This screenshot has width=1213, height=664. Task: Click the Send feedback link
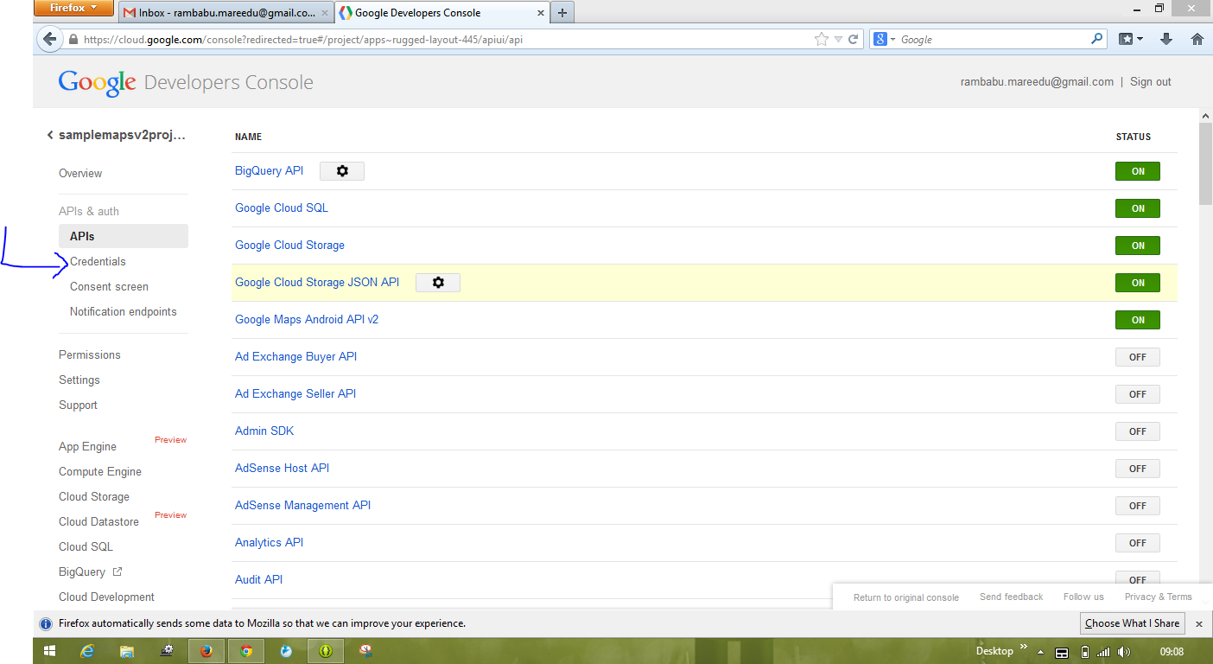[x=1011, y=597]
